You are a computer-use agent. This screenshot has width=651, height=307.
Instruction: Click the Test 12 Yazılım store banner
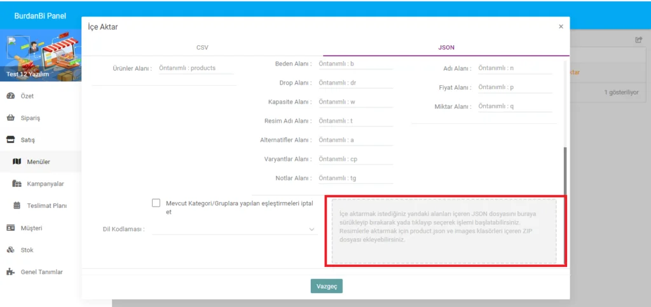pyautogui.click(x=41, y=55)
